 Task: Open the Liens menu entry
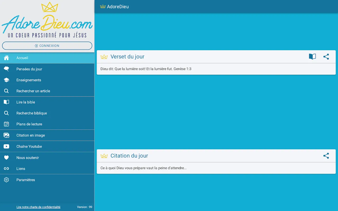pos(21,169)
